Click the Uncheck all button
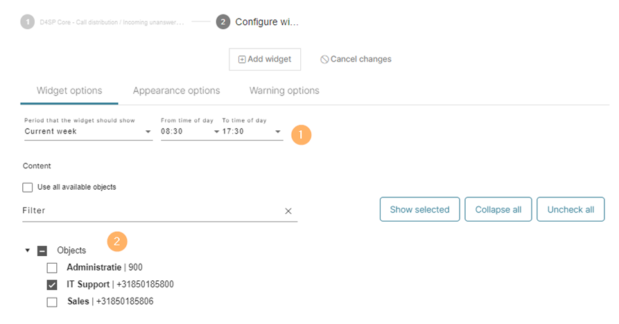 point(570,209)
